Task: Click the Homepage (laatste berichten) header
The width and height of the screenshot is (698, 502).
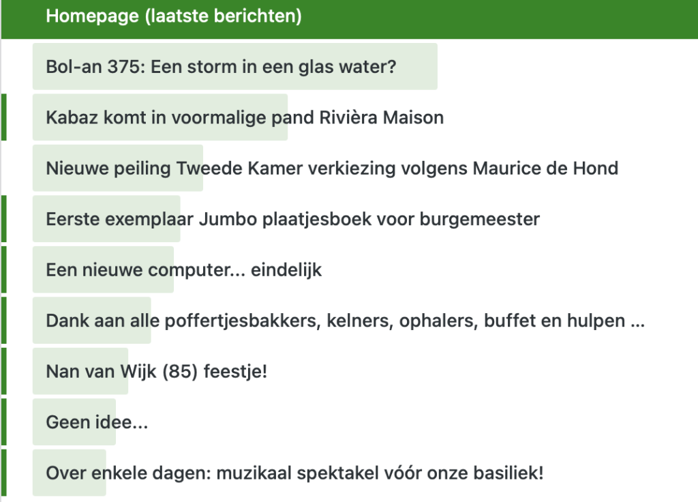Action: pyautogui.click(x=174, y=16)
